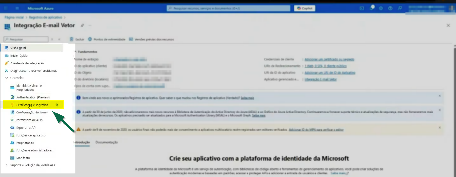Click the people icon for Proprietários

[x=12, y=143]
